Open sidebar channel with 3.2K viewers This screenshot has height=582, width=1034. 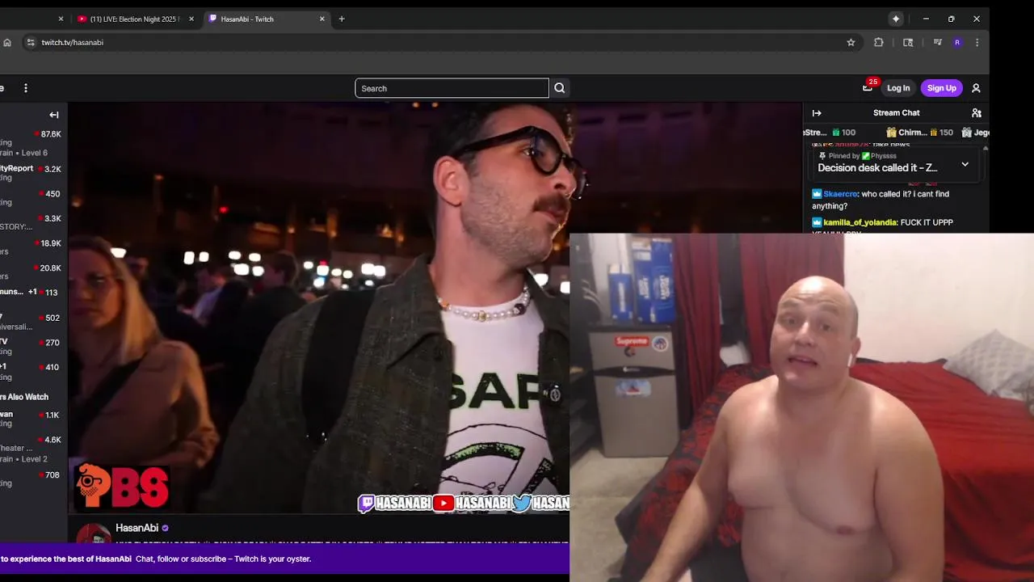(32, 173)
